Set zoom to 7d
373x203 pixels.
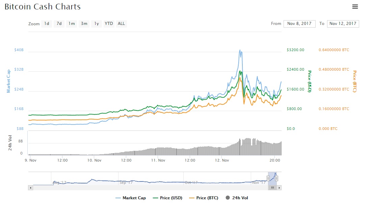[59, 24]
